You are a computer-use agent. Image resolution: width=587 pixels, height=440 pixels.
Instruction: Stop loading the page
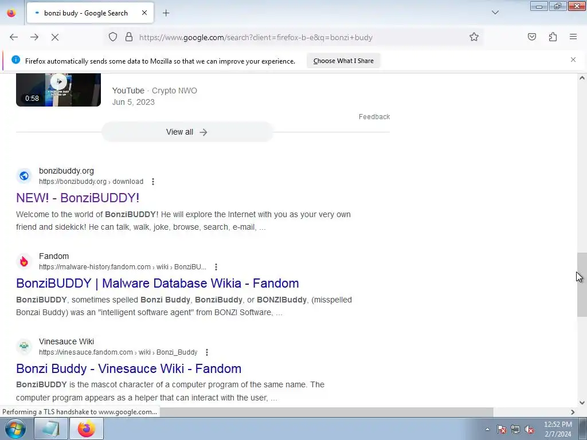coord(55,37)
